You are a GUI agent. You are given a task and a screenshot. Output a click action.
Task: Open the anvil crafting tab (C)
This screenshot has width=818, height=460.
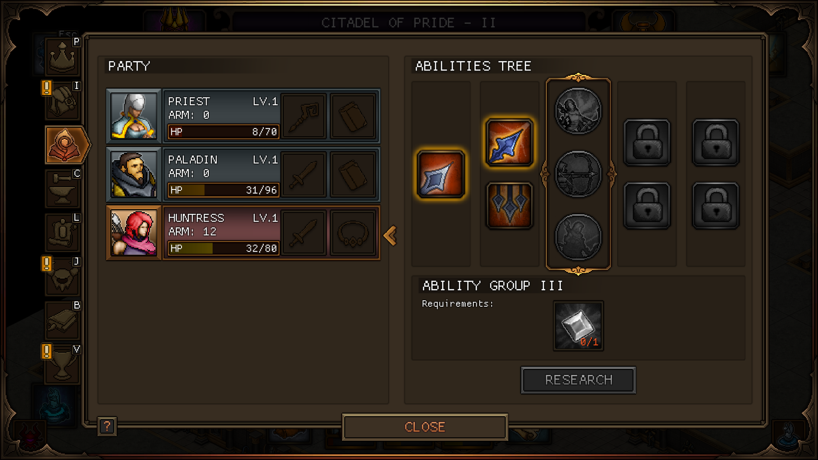[62, 189]
